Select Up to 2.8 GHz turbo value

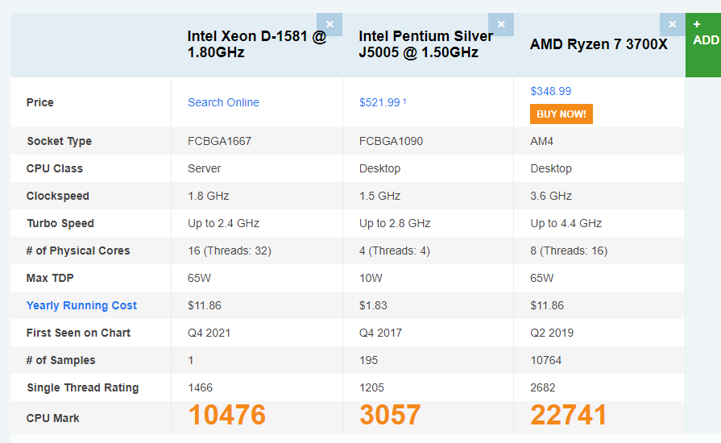click(x=395, y=223)
